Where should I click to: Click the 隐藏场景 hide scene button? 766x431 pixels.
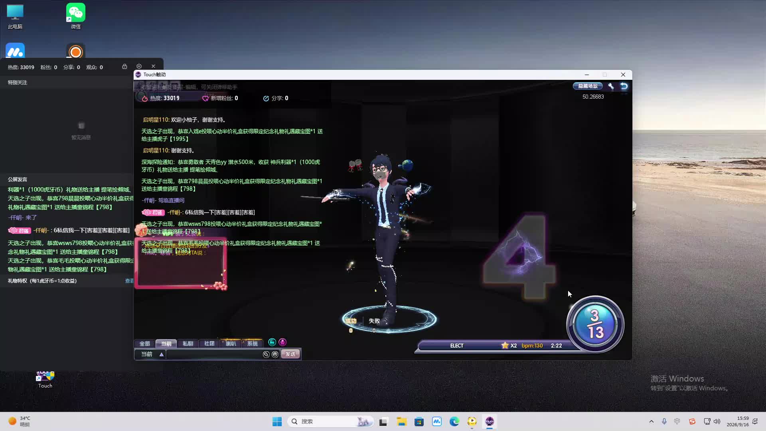(588, 86)
